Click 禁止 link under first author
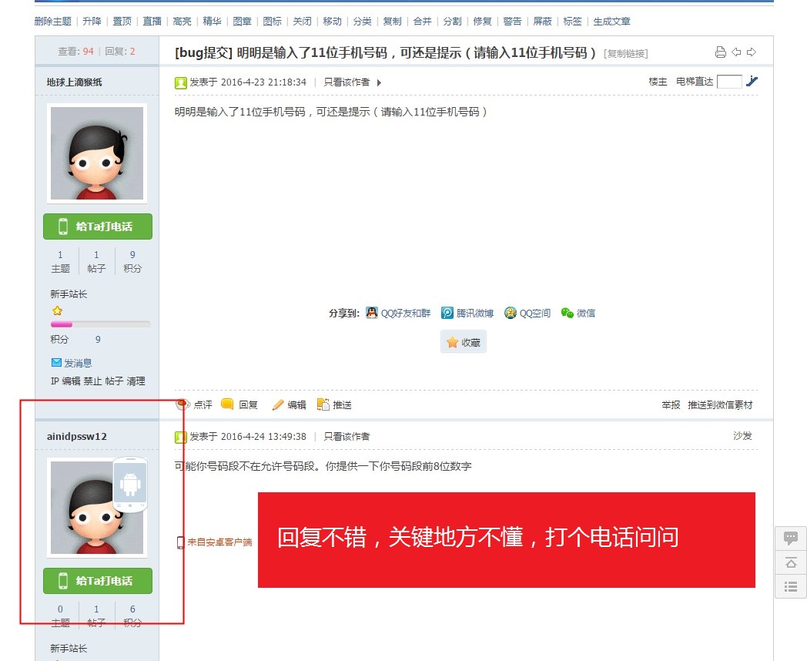Viewport: 807px width, 661px height. pyautogui.click(x=92, y=381)
